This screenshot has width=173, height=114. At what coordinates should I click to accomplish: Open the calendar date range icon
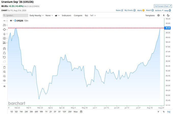[x=81, y=112]
